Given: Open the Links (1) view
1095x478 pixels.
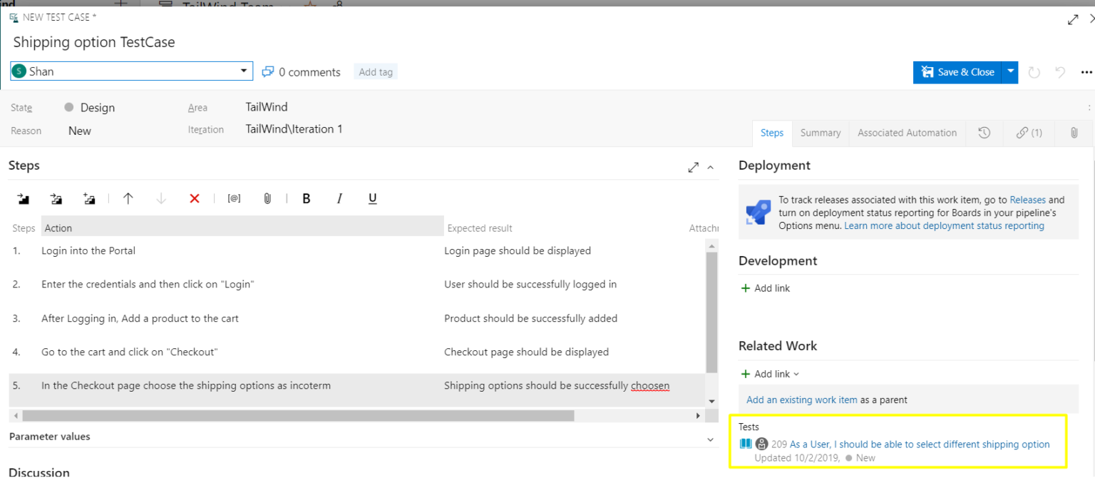Looking at the screenshot, I should tap(1028, 133).
